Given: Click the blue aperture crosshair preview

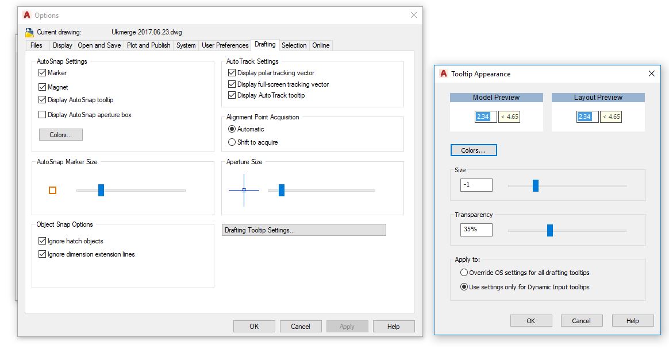Looking at the screenshot, I should click(244, 190).
